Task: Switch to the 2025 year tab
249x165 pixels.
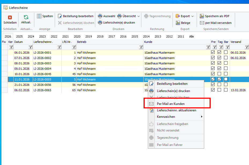Action: pyautogui.click(x=19, y=36)
